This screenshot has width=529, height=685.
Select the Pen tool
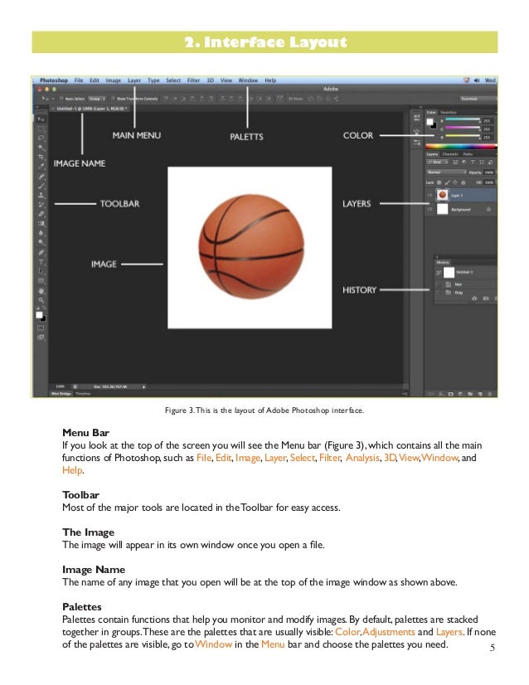pos(41,252)
